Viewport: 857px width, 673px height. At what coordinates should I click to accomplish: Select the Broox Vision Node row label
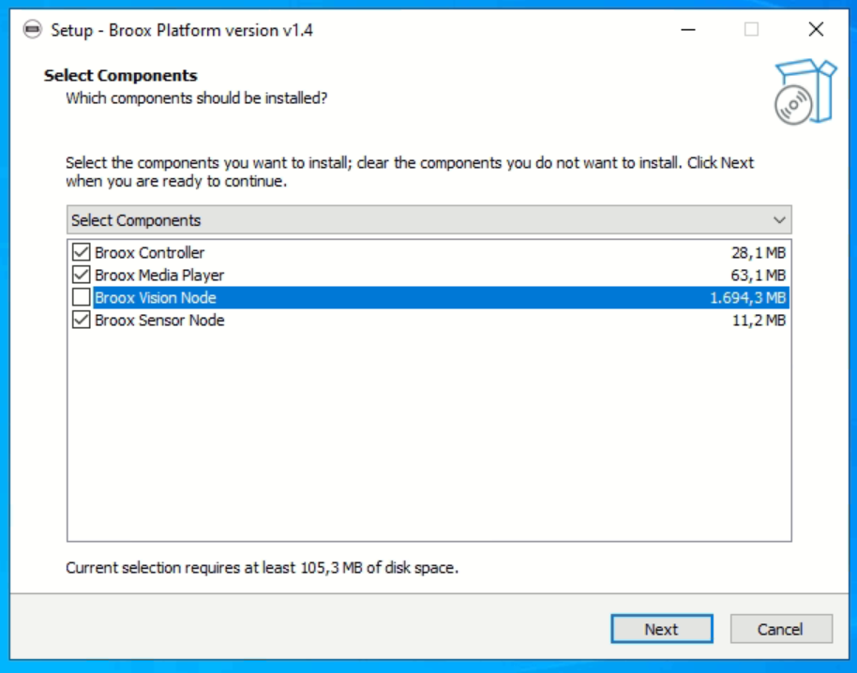[156, 297]
